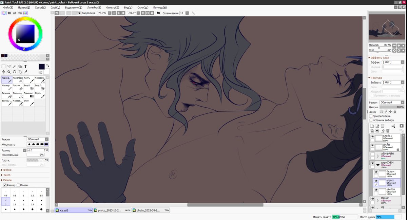
Task: Zoom out with toolbar minus button
Action: point(115,13)
